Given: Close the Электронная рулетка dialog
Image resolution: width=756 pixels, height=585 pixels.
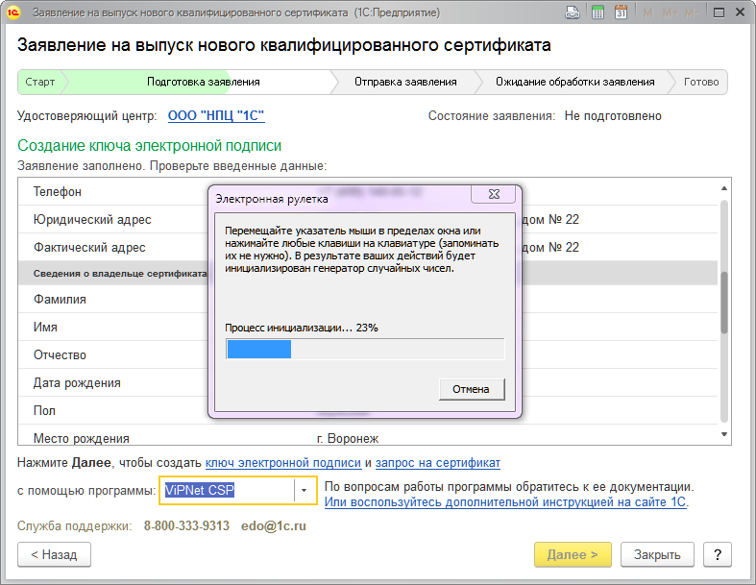Looking at the screenshot, I should point(494,194).
